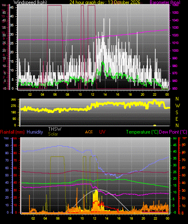The width and height of the screenshot is (188, 224).
Task: Click the 970 barometer axis value
Action: (x=174, y=73)
